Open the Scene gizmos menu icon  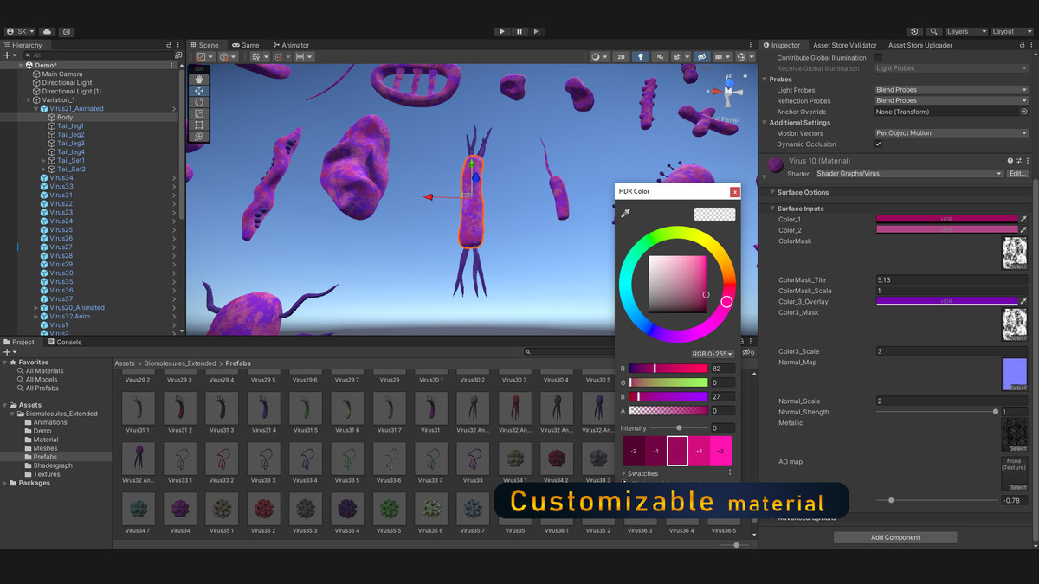(x=743, y=57)
